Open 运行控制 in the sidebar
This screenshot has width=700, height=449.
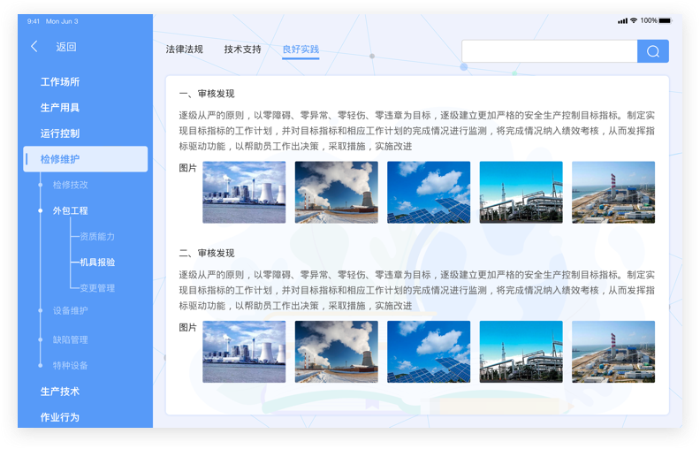coord(60,133)
